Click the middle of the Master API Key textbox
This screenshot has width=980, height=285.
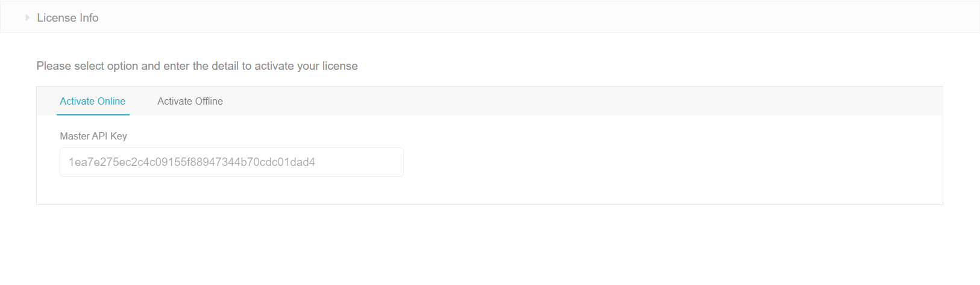pos(231,162)
